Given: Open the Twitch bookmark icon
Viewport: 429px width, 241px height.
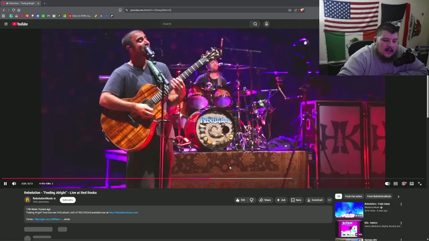Looking at the screenshot, I should pos(33,16).
